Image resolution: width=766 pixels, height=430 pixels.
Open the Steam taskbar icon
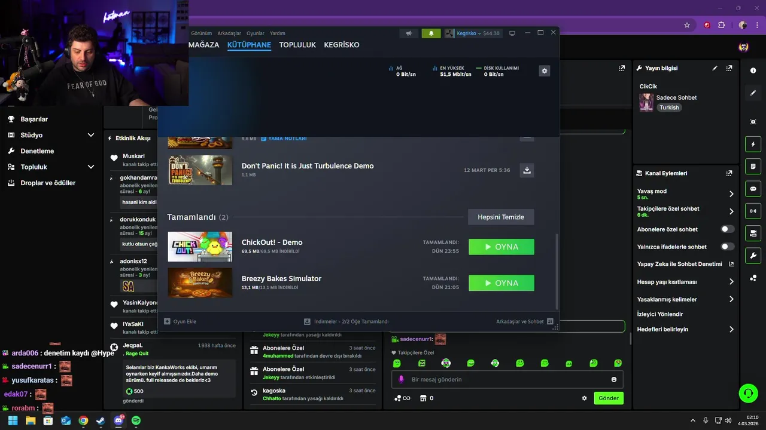point(101,420)
